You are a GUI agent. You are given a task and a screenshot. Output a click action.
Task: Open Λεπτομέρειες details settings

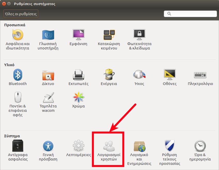click(x=79, y=148)
